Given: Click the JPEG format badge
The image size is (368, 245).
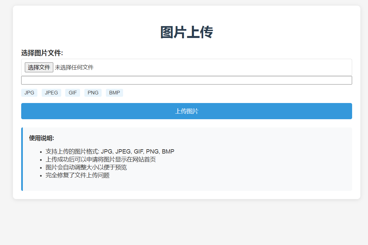Looking at the screenshot, I should tap(51, 92).
